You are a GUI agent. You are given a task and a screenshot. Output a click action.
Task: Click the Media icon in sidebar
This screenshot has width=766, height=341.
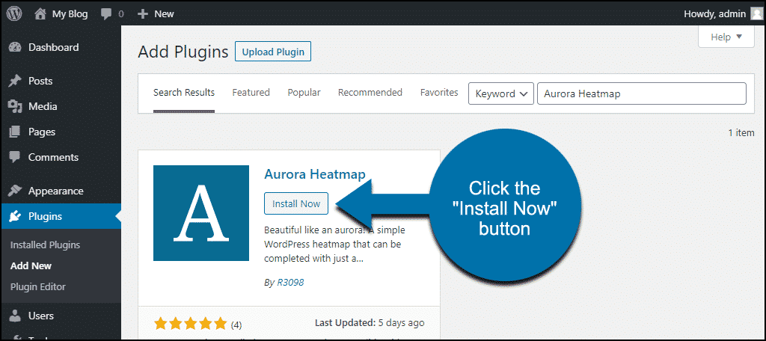pyautogui.click(x=15, y=106)
